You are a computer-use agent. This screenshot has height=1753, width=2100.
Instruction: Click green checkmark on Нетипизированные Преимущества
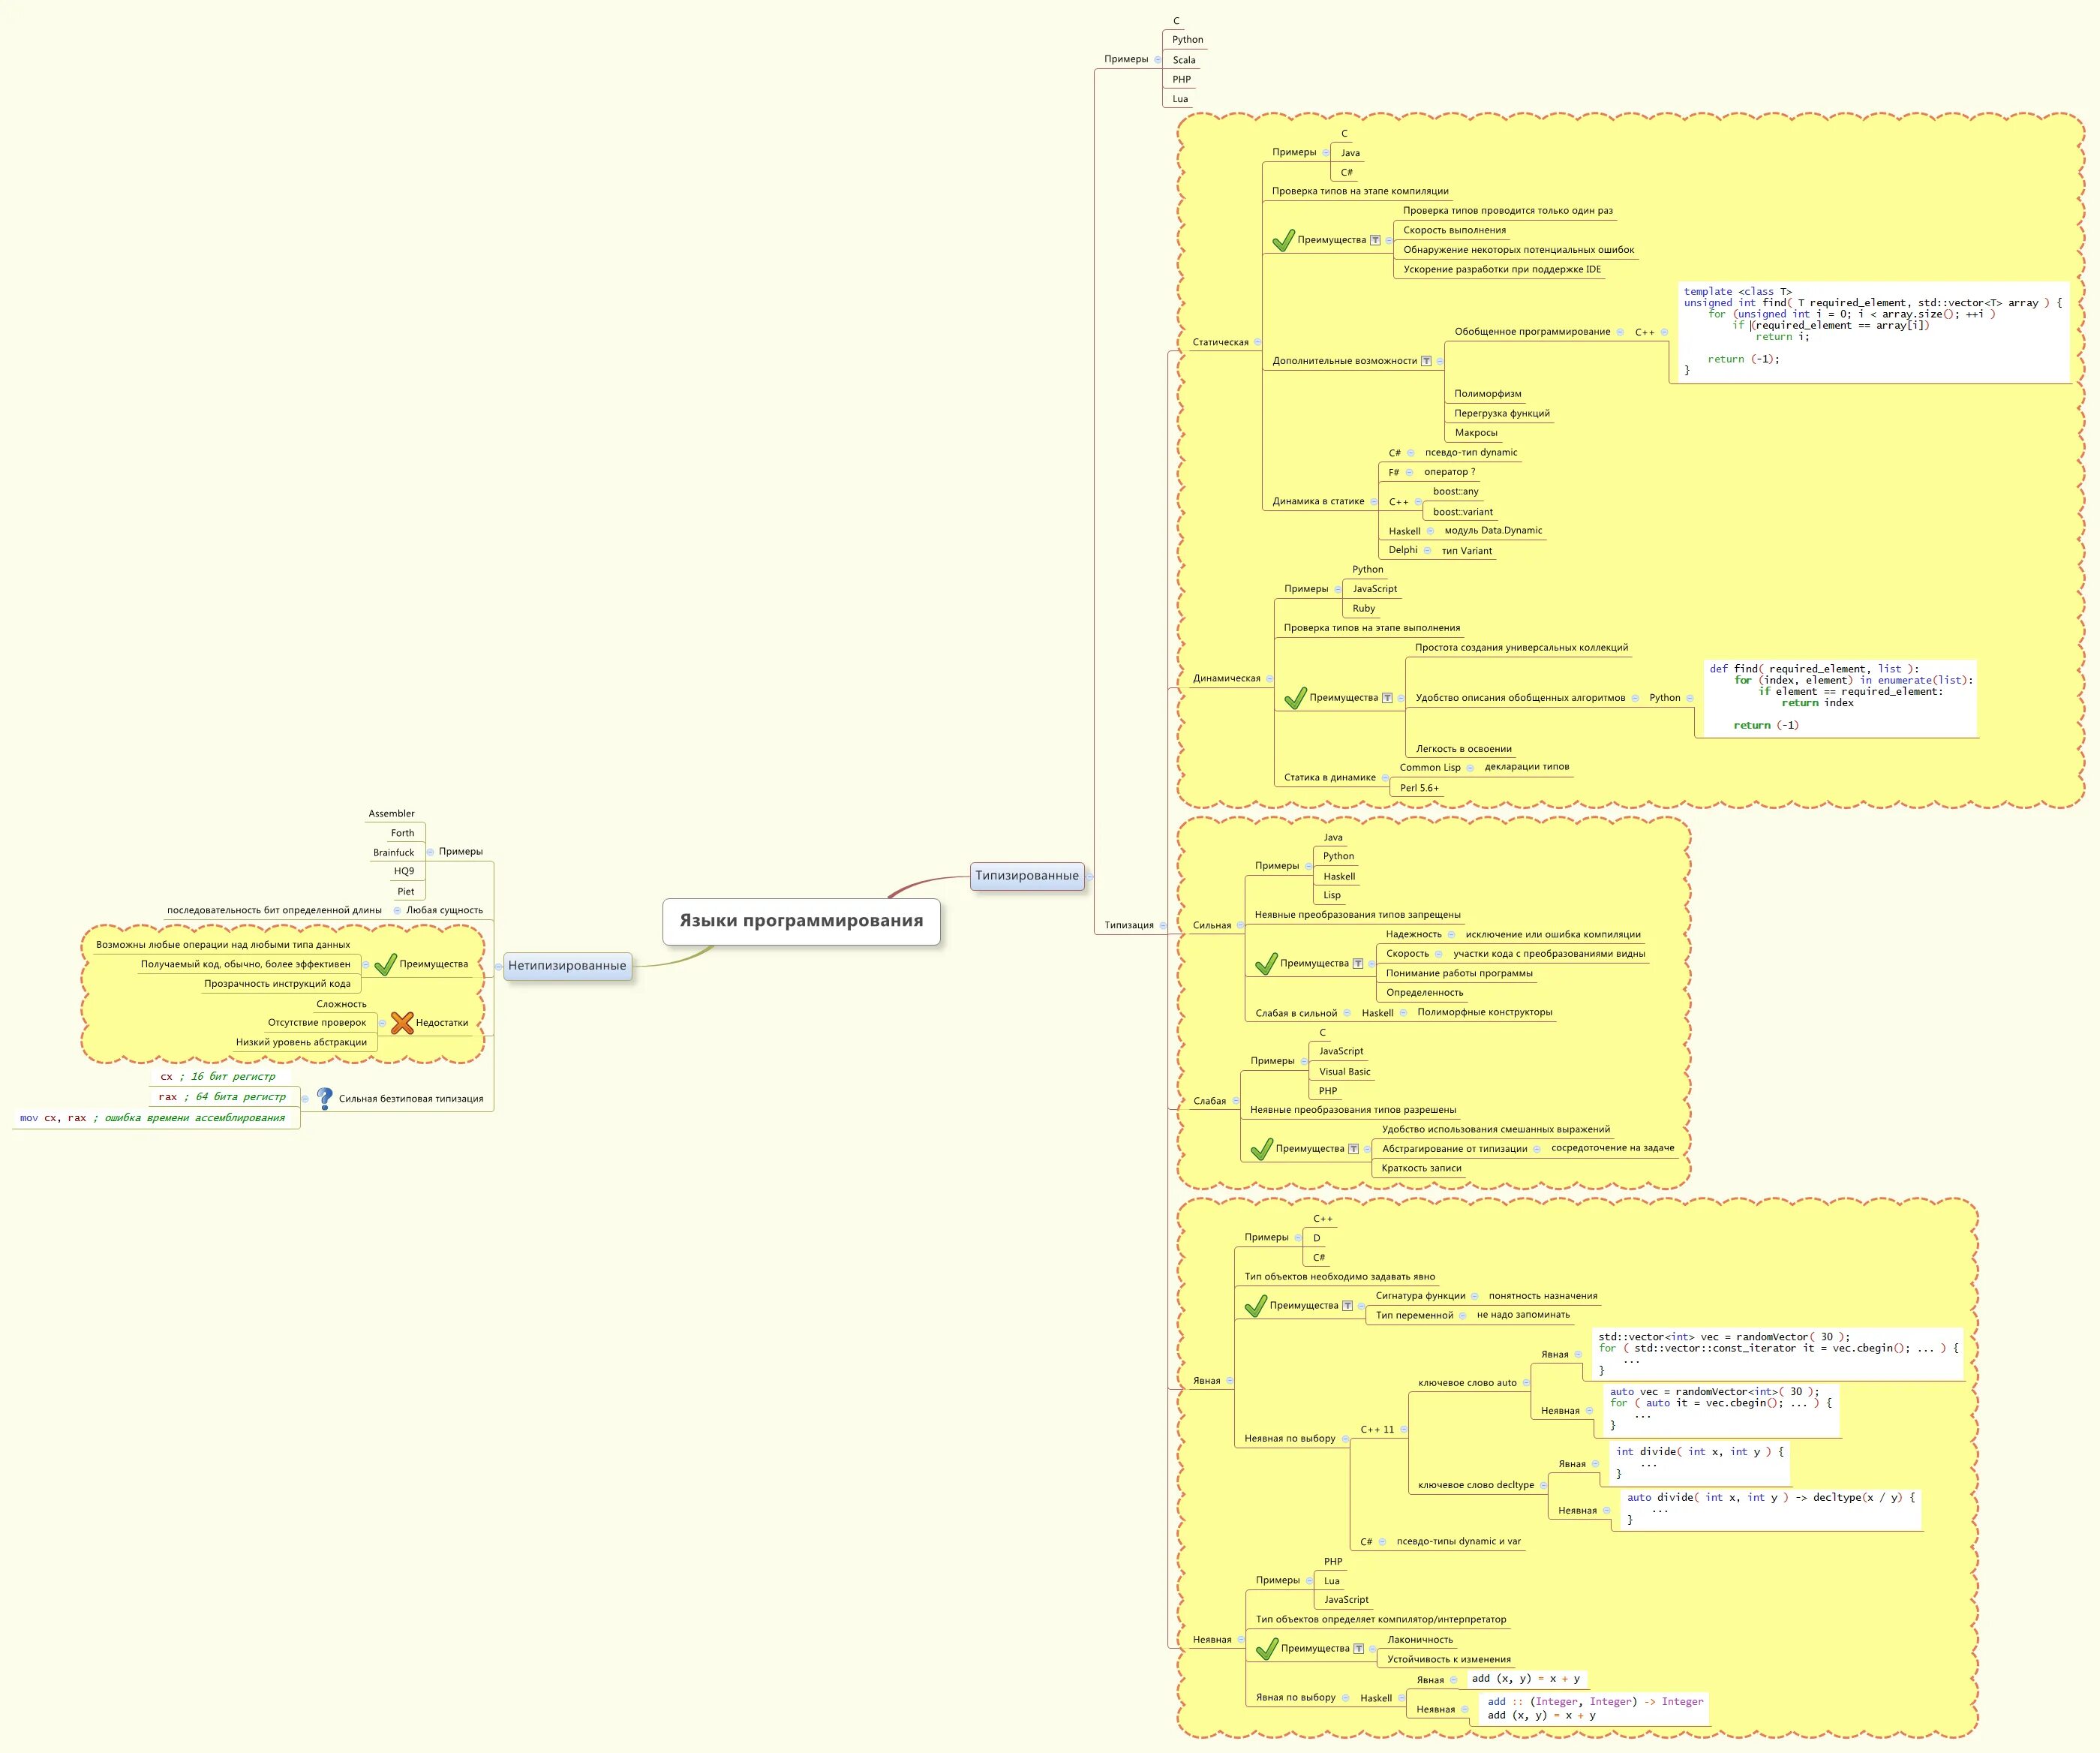coord(386,964)
